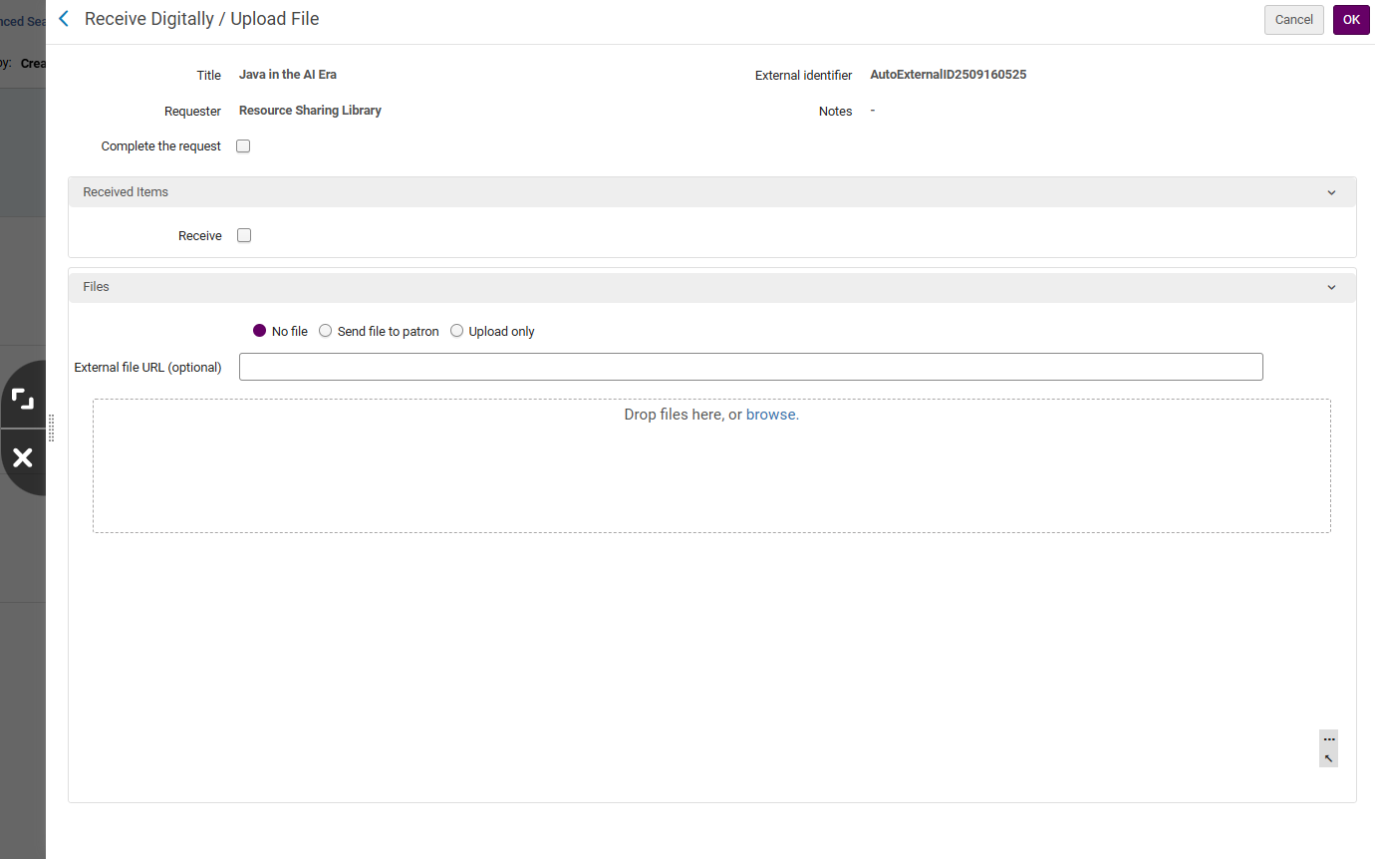Click the Files section title
Image resolution: width=1375 pixels, height=859 pixels.
(96, 287)
